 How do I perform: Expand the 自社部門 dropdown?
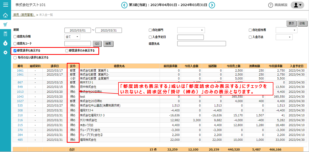coord(191,30)
